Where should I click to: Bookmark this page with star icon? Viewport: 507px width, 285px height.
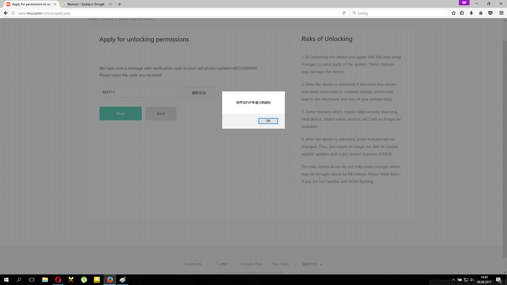coord(454,13)
